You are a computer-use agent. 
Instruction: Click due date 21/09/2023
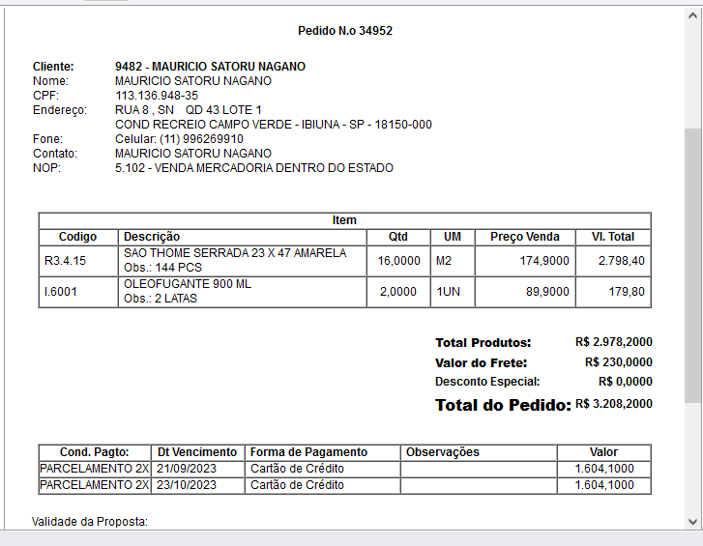pos(186,469)
